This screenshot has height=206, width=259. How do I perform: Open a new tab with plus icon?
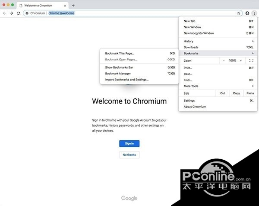pyautogui.click(x=73, y=6)
